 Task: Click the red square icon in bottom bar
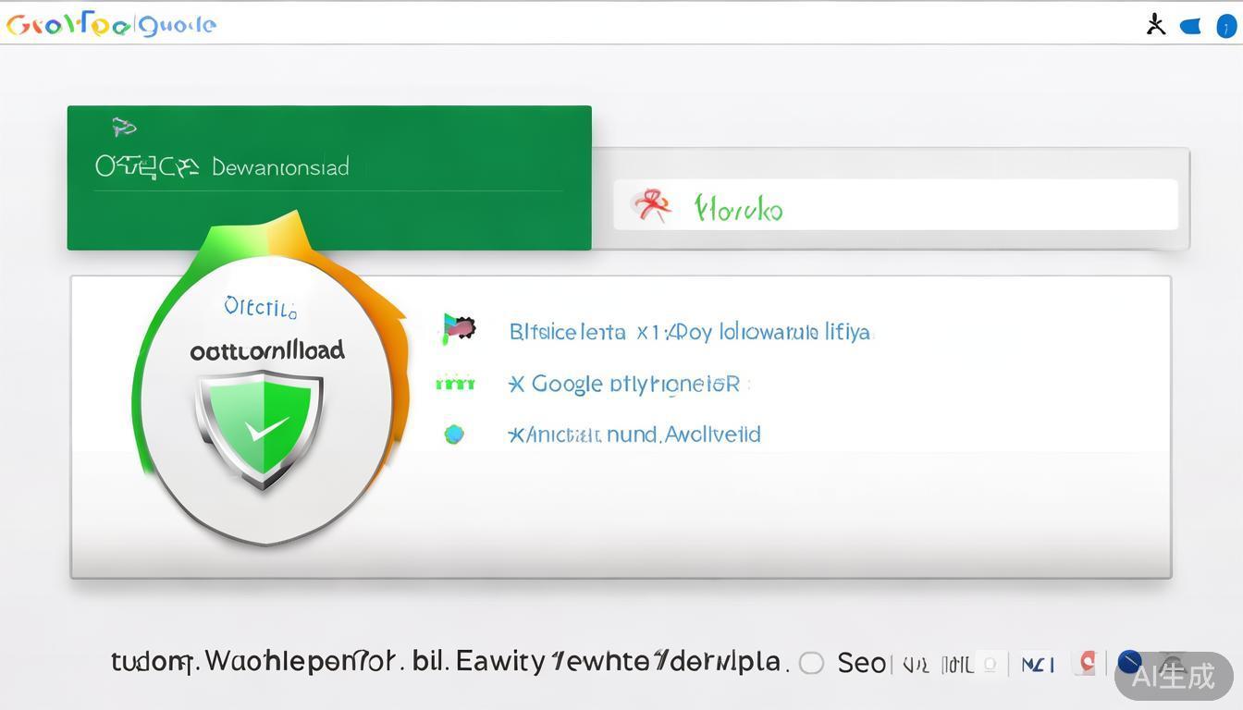[1088, 662]
